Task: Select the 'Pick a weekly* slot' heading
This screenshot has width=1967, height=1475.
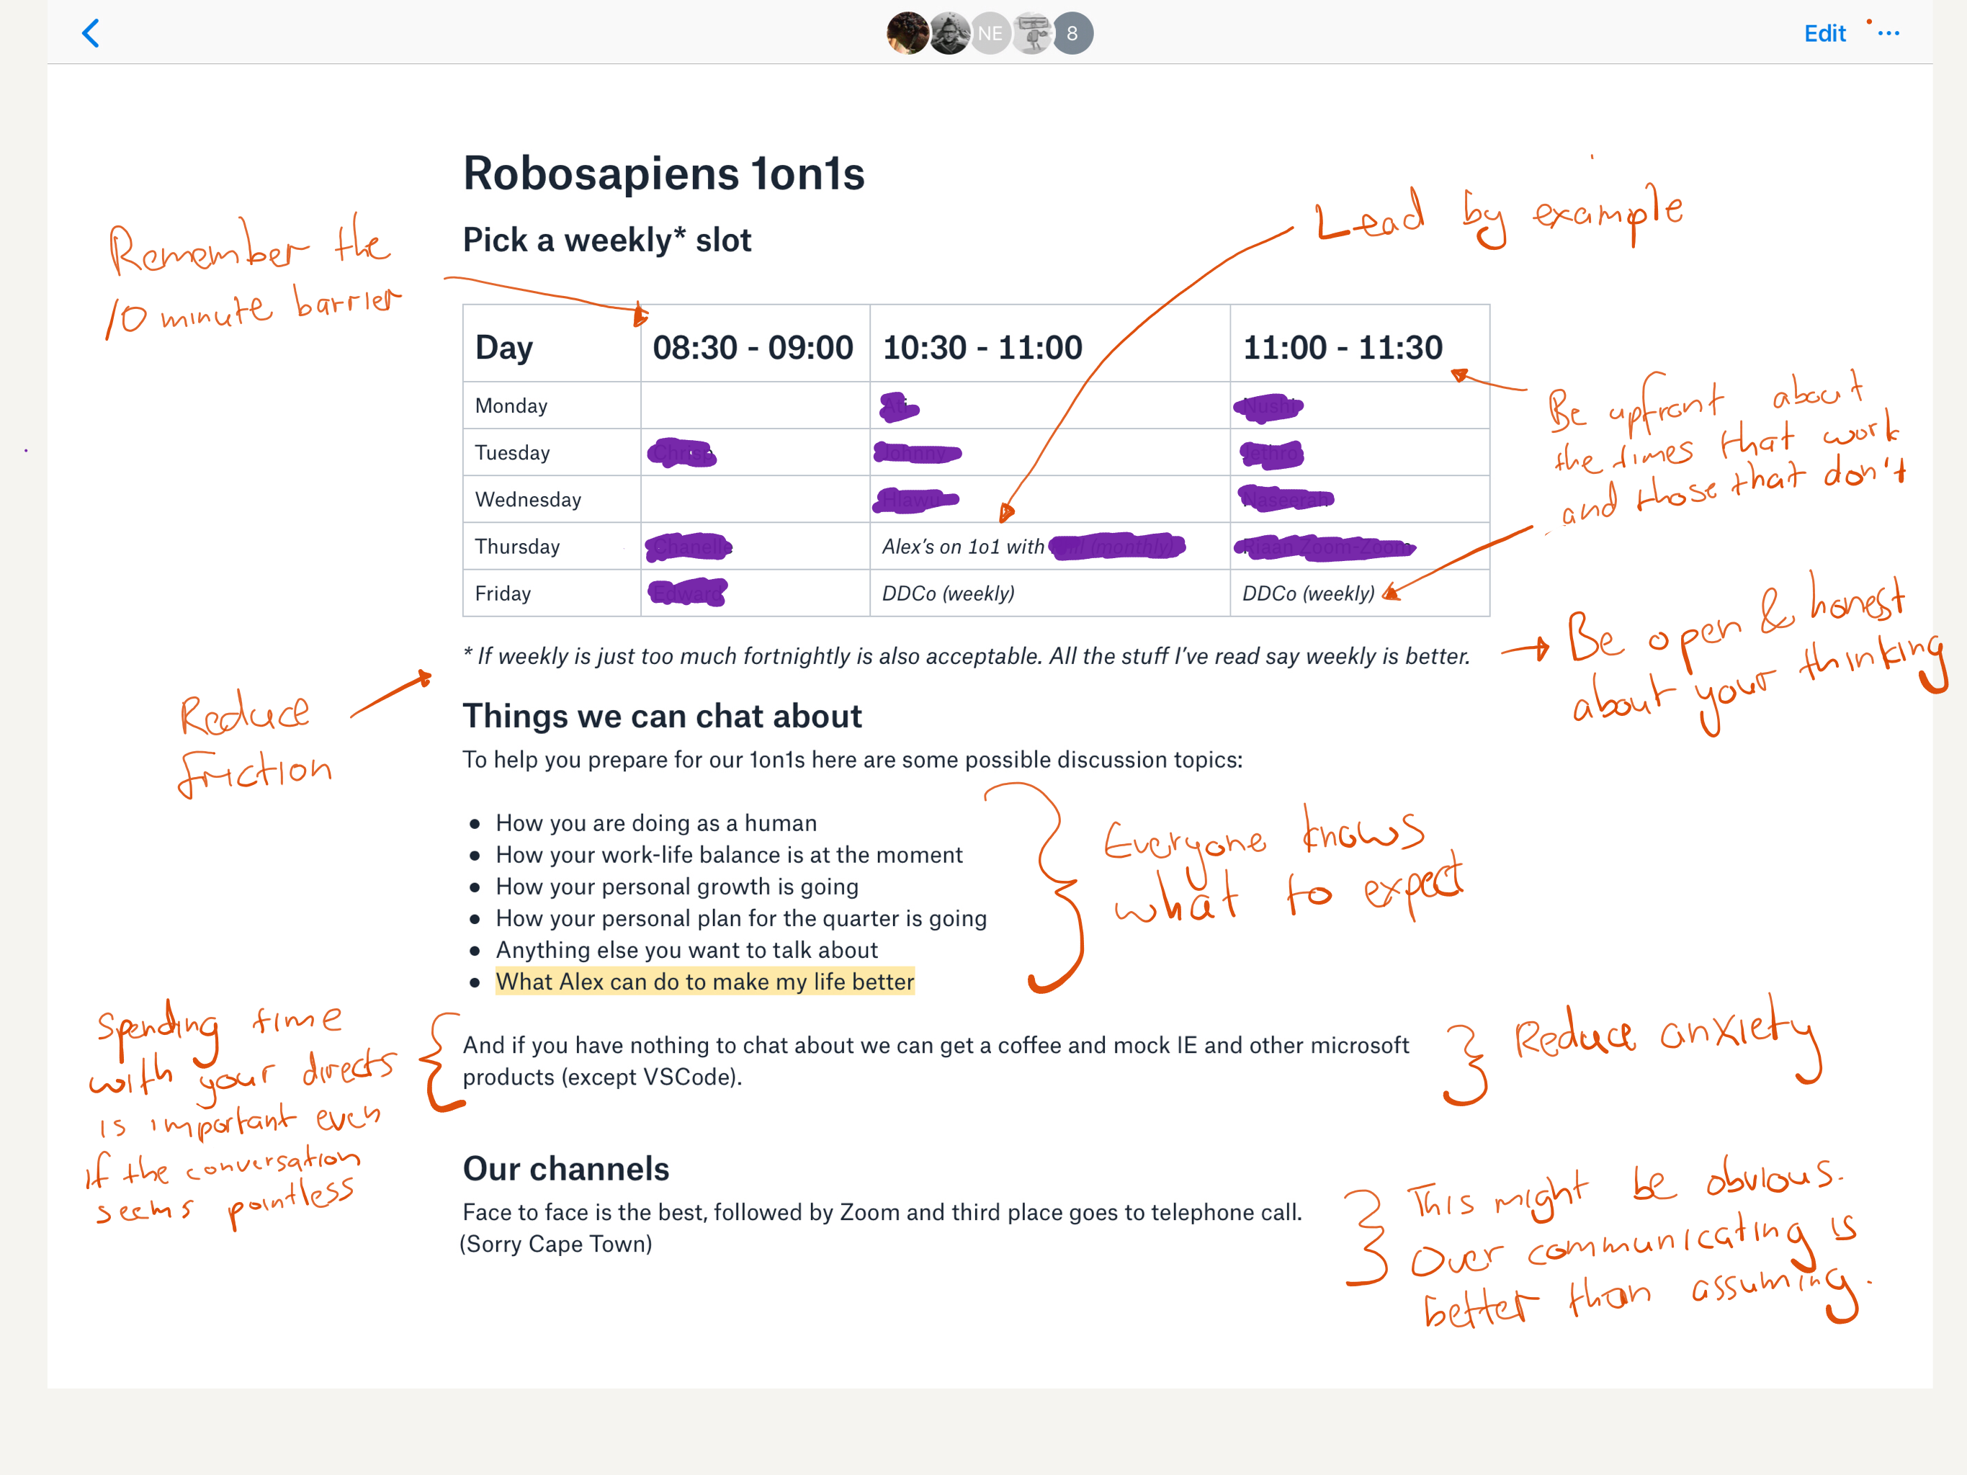Action: [x=606, y=240]
